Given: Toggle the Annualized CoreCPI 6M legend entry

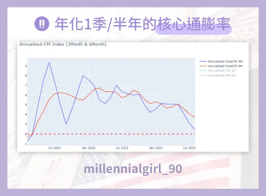Looking at the screenshot, I should click(221, 66).
